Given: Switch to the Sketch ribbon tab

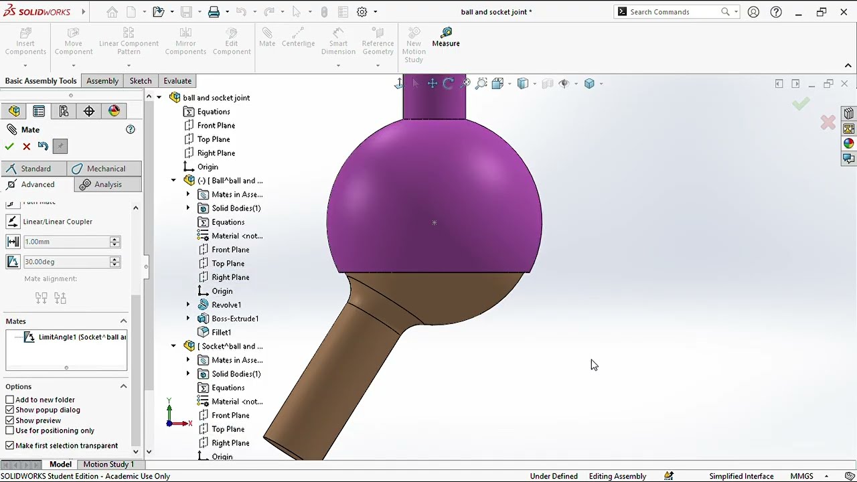Looking at the screenshot, I should tap(141, 81).
